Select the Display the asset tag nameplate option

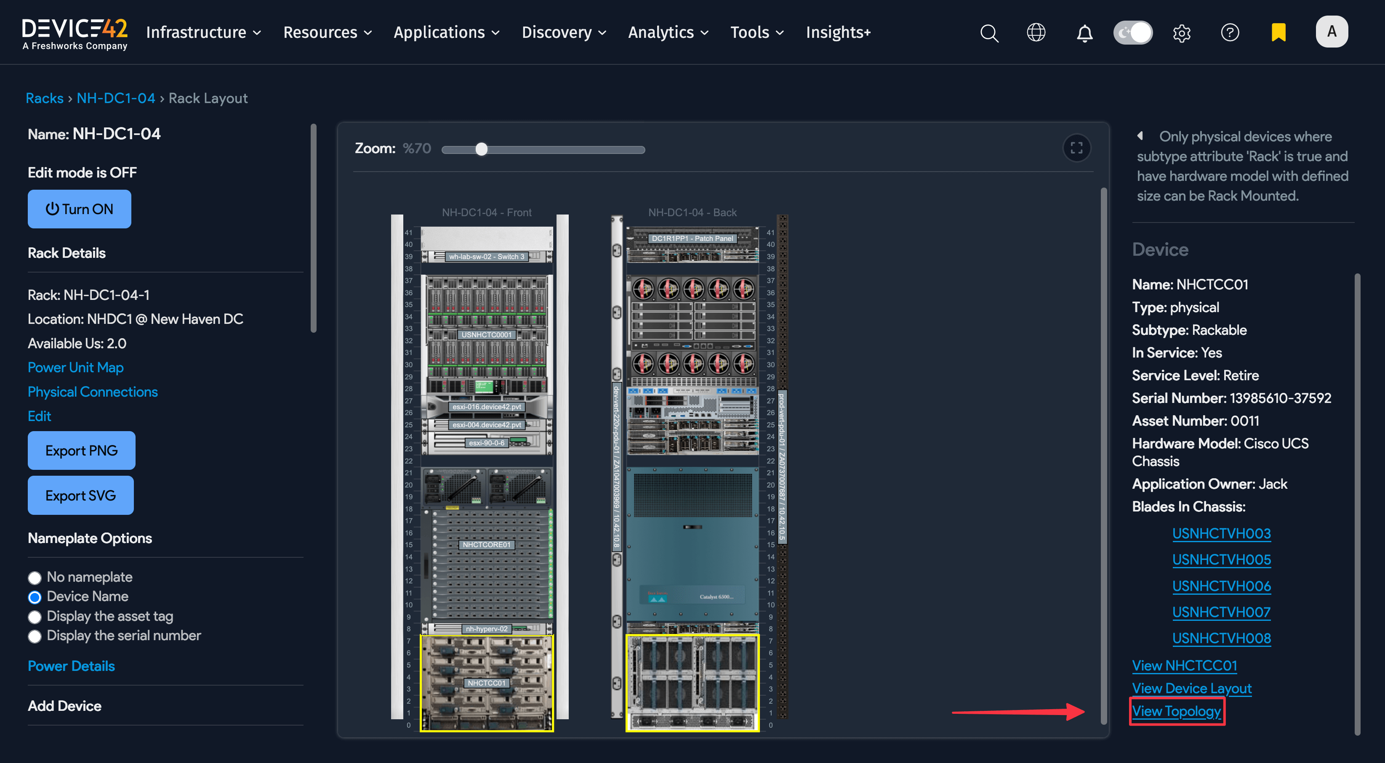[x=35, y=617]
